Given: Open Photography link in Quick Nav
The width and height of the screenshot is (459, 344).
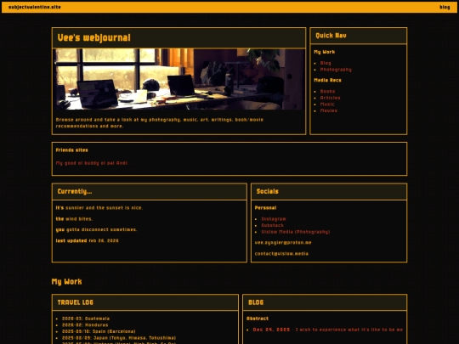Looking at the screenshot, I should [336, 70].
